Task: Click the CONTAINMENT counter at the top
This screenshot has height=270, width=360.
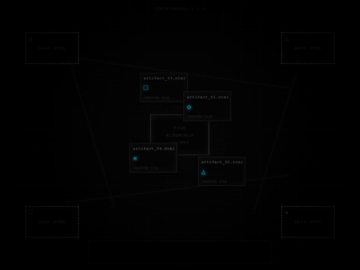Action: click(x=180, y=9)
